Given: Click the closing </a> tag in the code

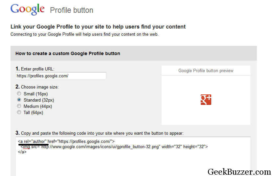Looking at the screenshot, I should tap(22, 152).
